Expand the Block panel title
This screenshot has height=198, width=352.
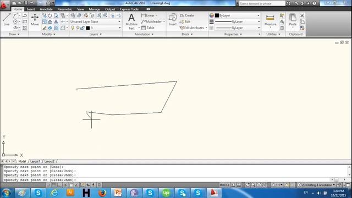[x=187, y=34]
